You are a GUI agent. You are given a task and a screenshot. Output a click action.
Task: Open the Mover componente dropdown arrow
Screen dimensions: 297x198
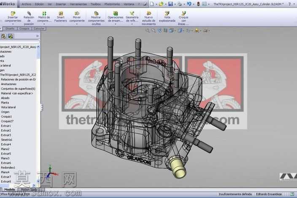click(x=77, y=24)
